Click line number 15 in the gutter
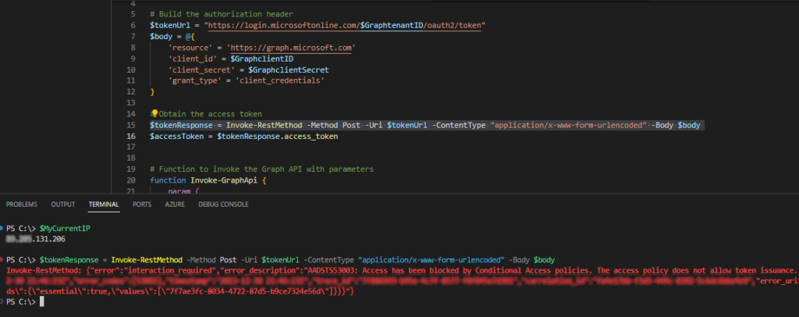The image size is (799, 317). pyautogui.click(x=131, y=125)
